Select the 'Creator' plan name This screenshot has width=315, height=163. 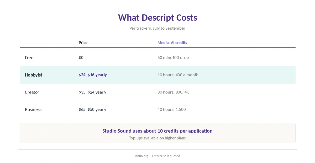pyautogui.click(x=32, y=92)
